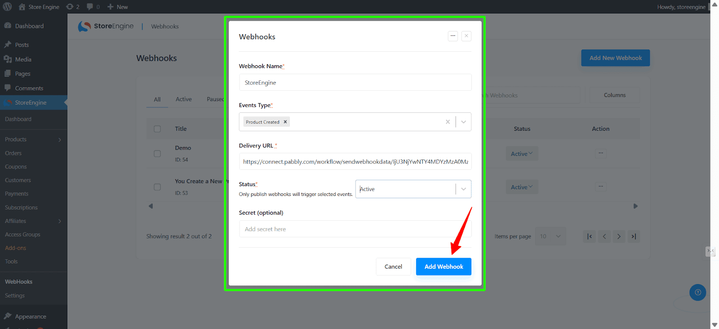The height and width of the screenshot is (329, 719).
Task: Open Active status dropdown for Demo row
Action: tap(522, 154)
